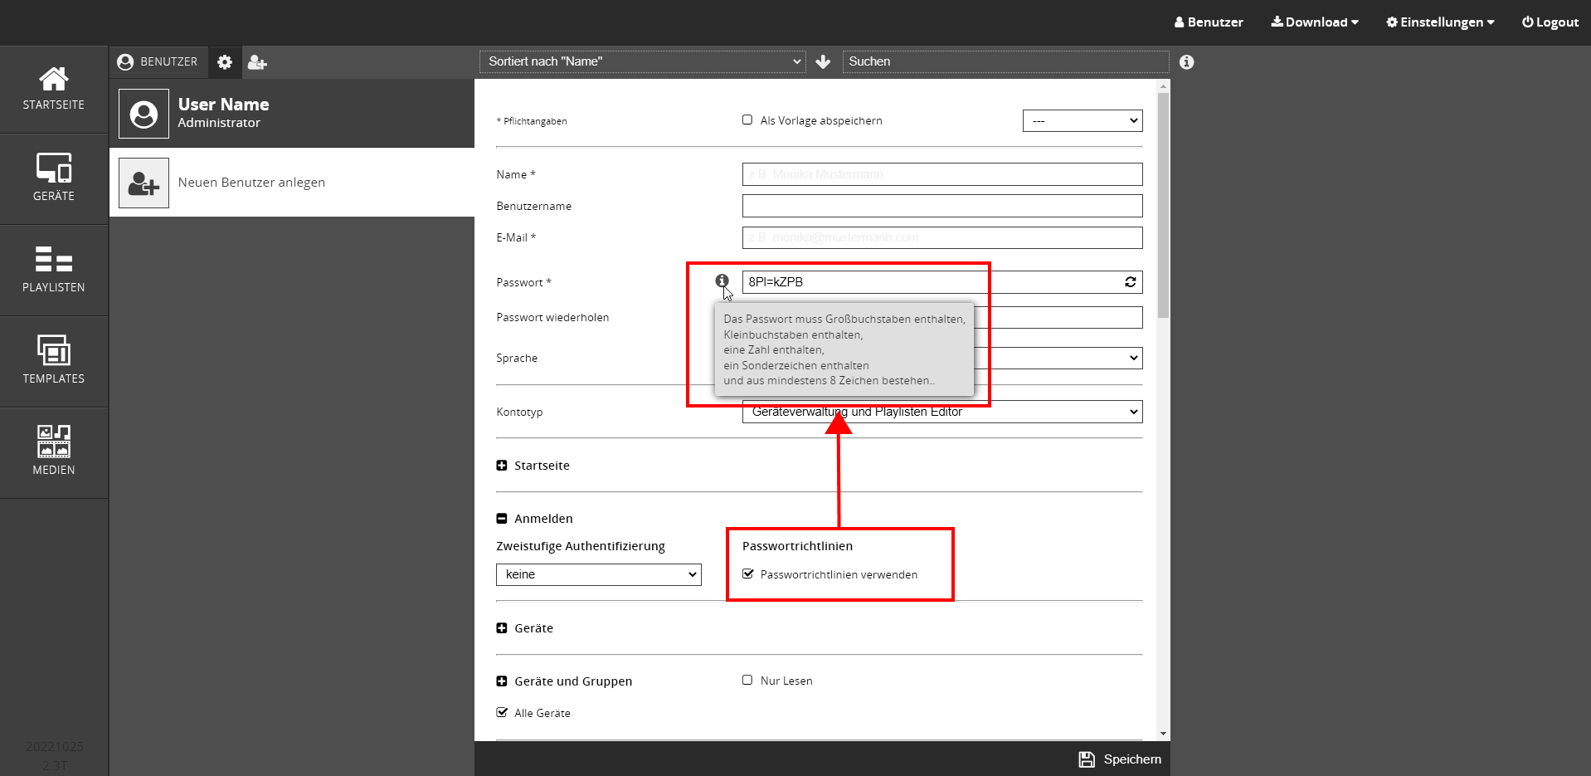Click into the Name input field
1591x776 pixels.
[x=941, y=174]
